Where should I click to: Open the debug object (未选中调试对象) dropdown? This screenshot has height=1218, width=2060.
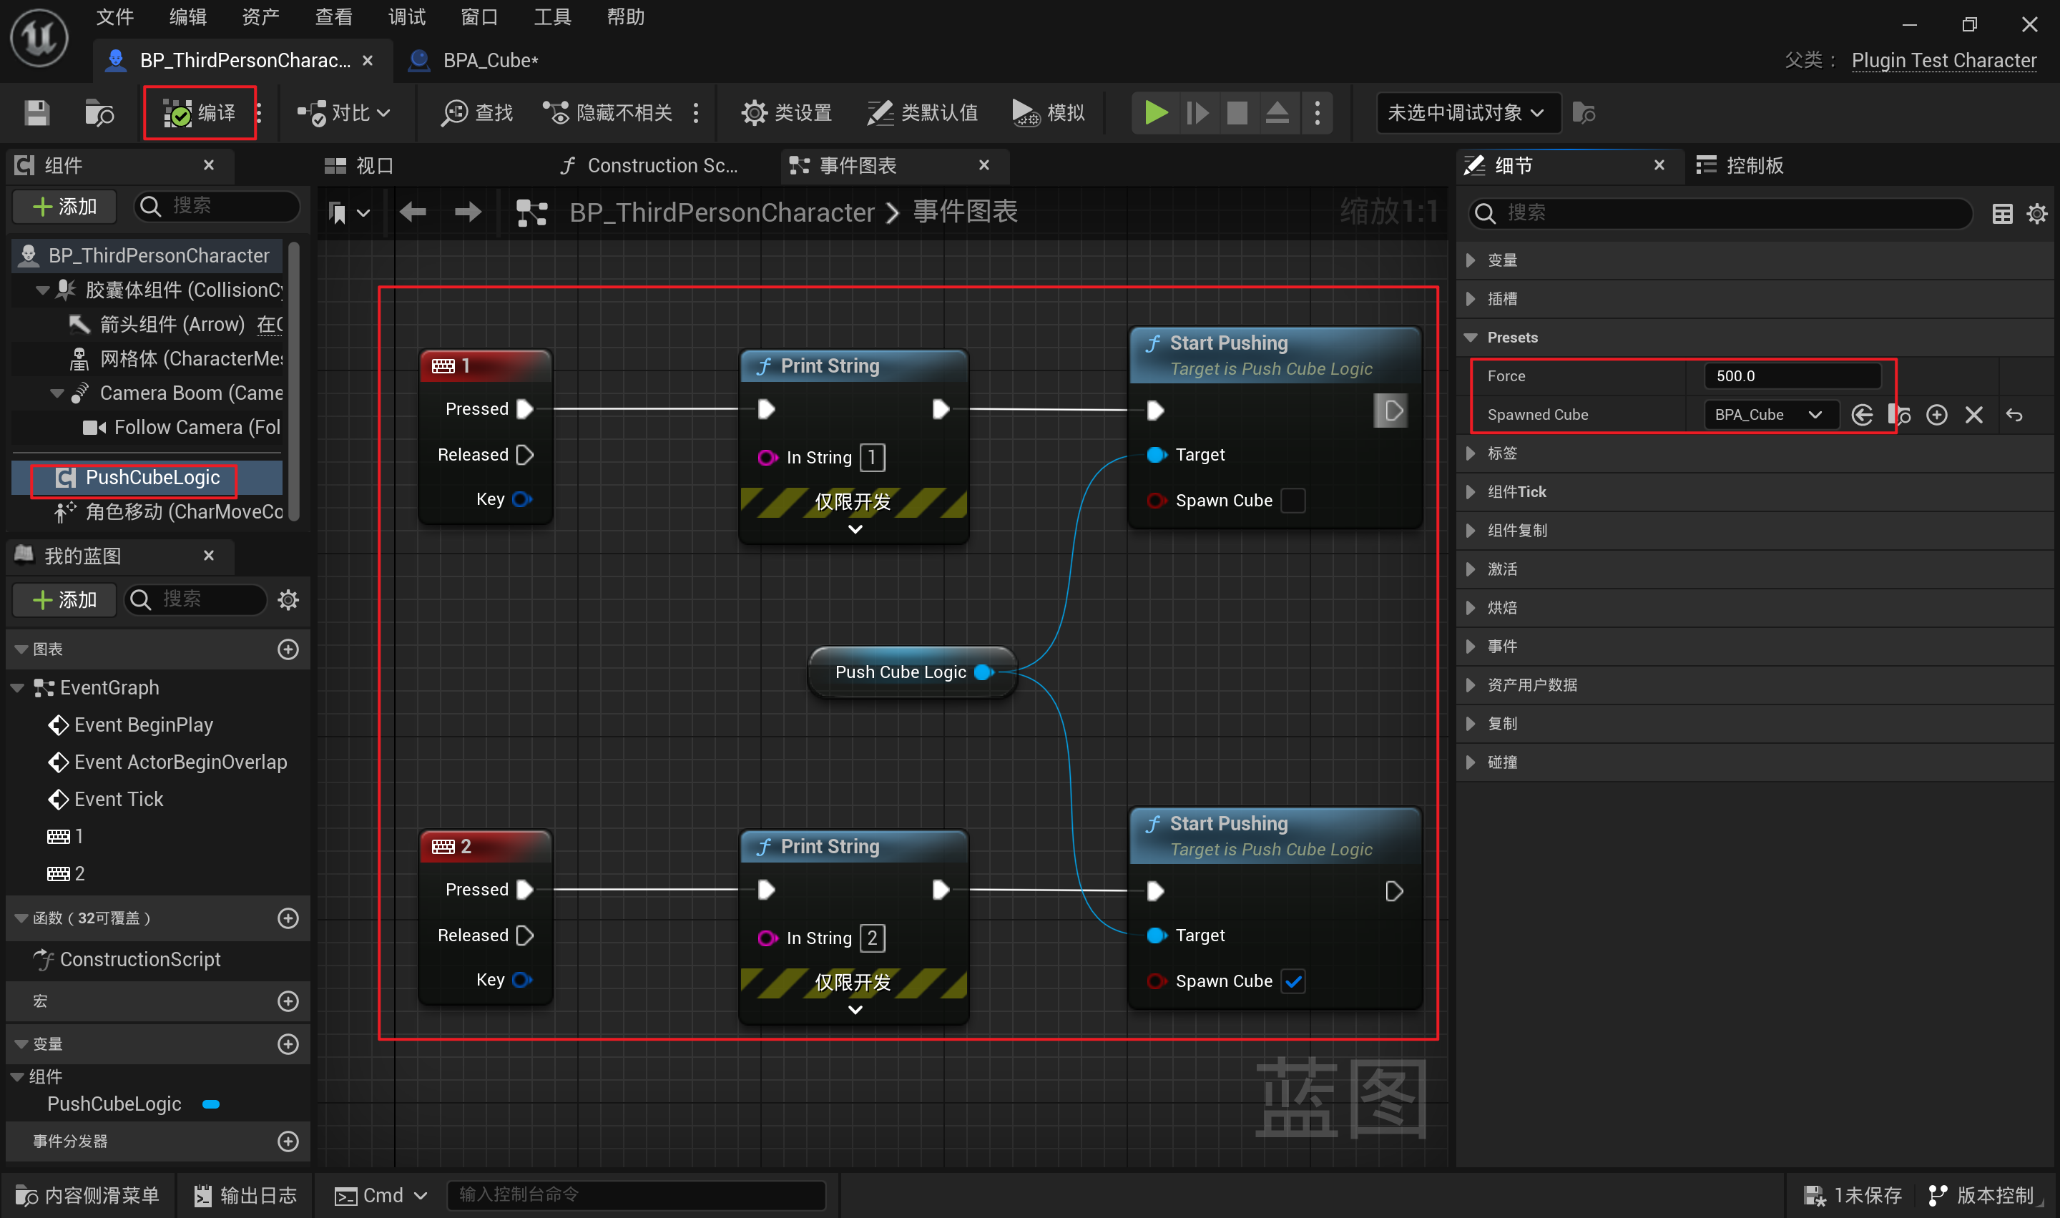(x=1466, y=112)
